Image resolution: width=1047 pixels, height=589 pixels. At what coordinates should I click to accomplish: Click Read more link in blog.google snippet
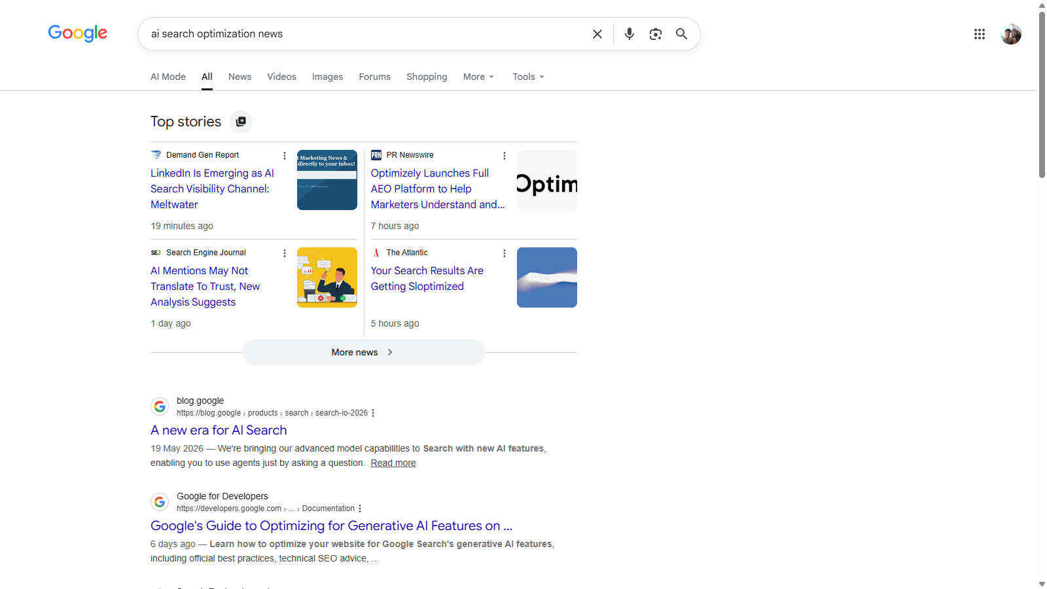tap(393, 463)
